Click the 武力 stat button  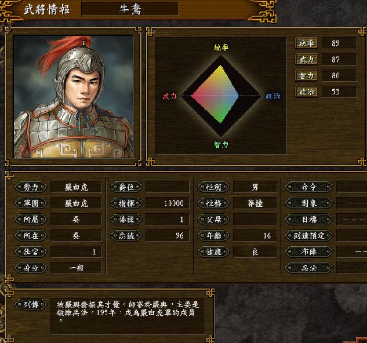tap(306, 60)
